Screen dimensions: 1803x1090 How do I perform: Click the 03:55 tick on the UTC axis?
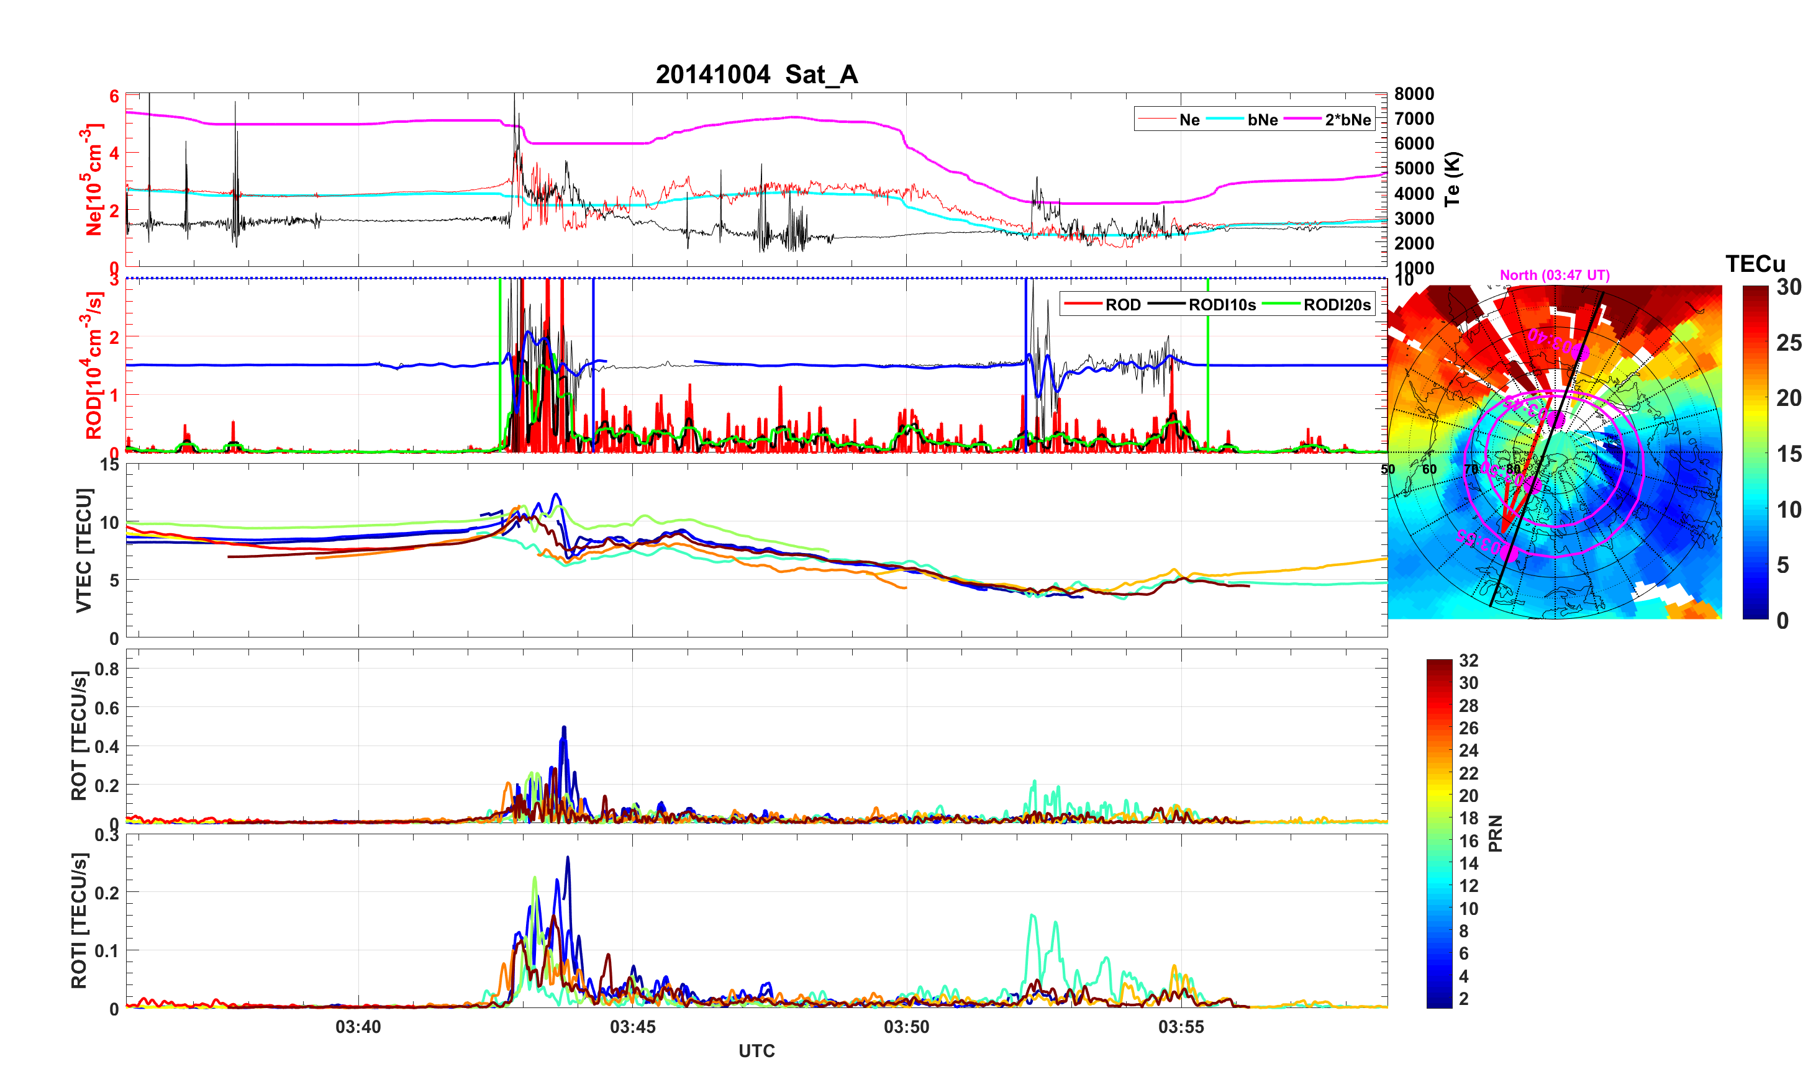pyautogui.click(x=1180, y=1026)
